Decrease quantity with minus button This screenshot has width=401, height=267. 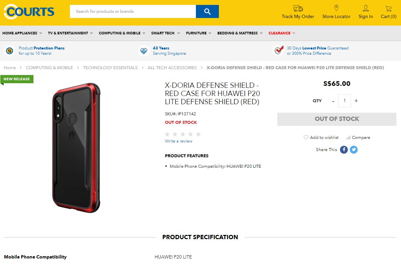[333, 101]
